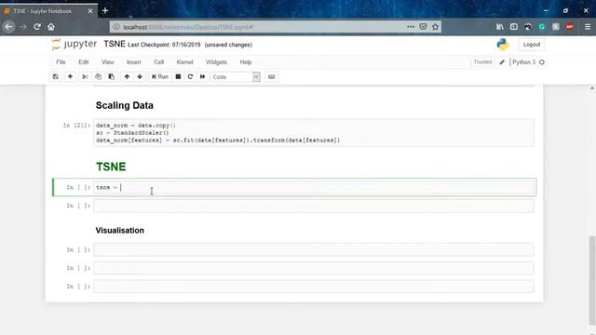Open cell type dropdown showing Code
This screenshot has width=596, height=335.
236,76
